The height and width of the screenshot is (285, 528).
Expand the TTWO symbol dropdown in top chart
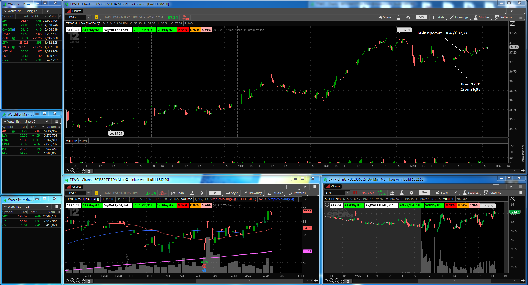pos(89,17)
